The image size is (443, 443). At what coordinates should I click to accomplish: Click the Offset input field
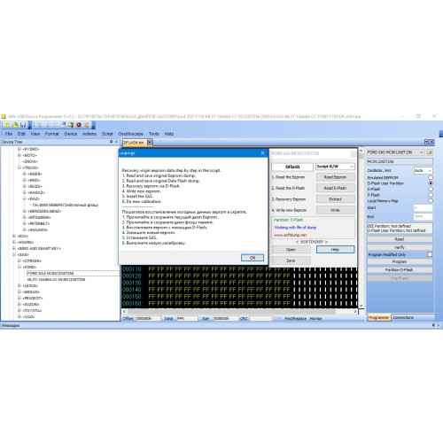pyautogui.click(x=148, y=318)
